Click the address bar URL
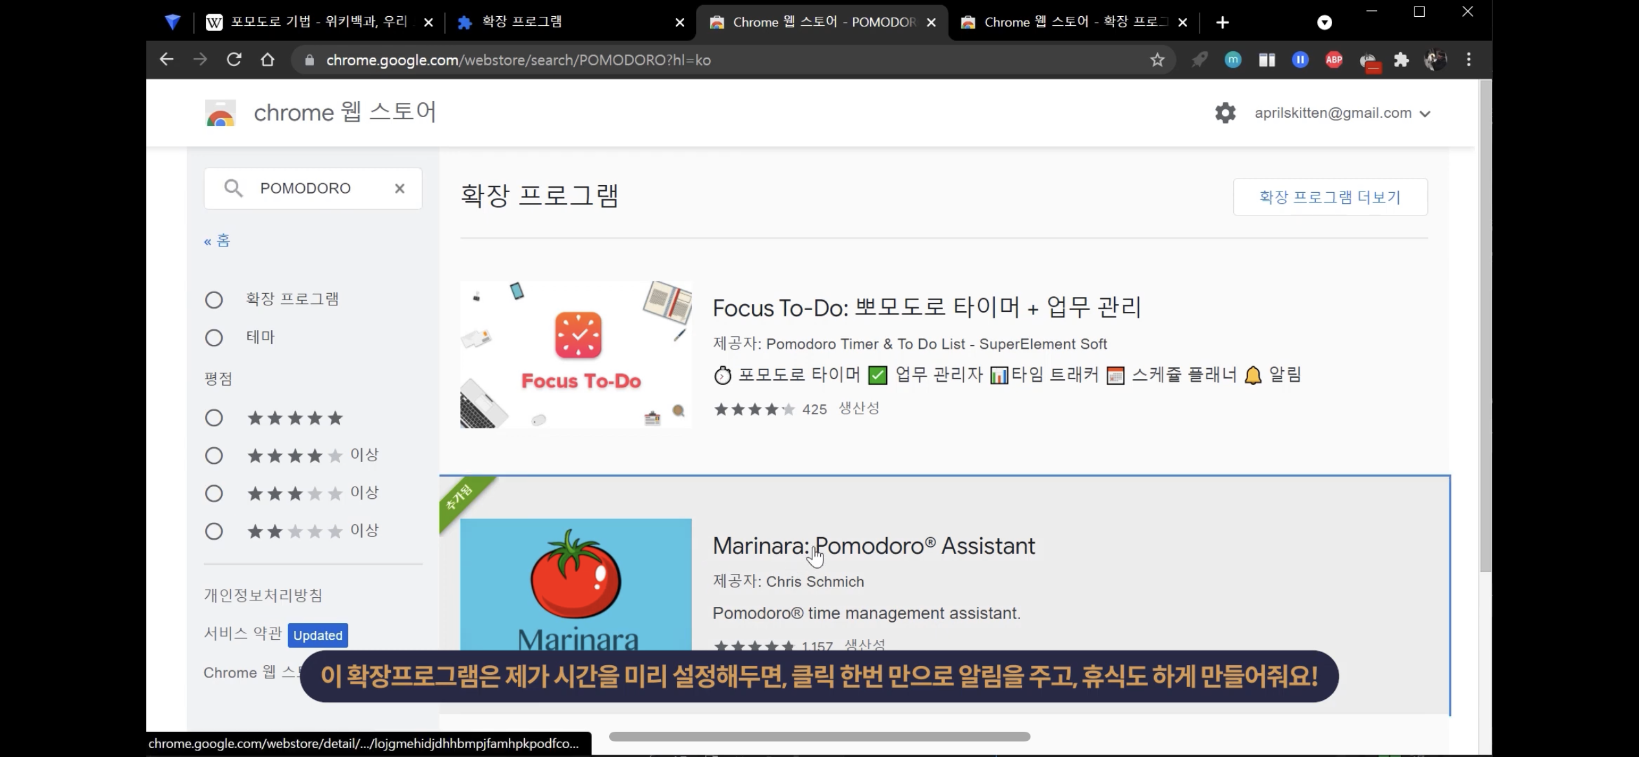 click(518, 60)
